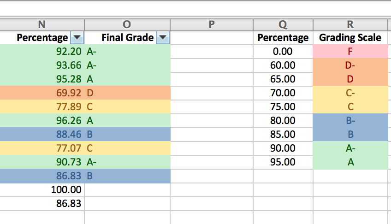Click the green A grading scale cell
This screenshot has width=391, height=224.
[350, 162]
